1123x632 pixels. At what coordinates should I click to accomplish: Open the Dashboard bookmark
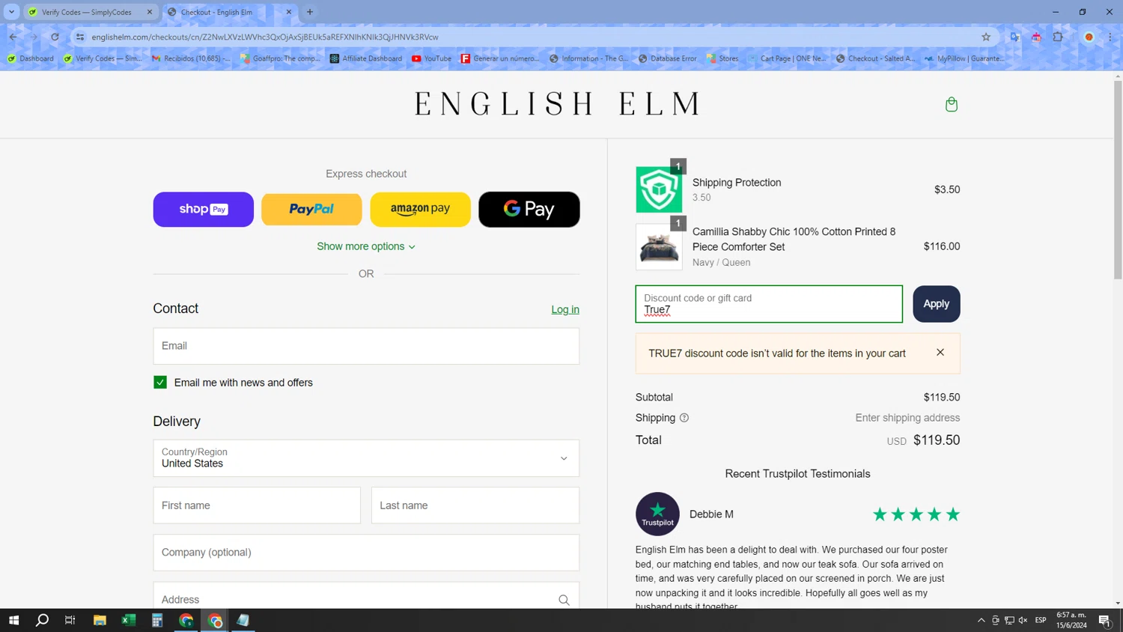[x=30, y=58]
